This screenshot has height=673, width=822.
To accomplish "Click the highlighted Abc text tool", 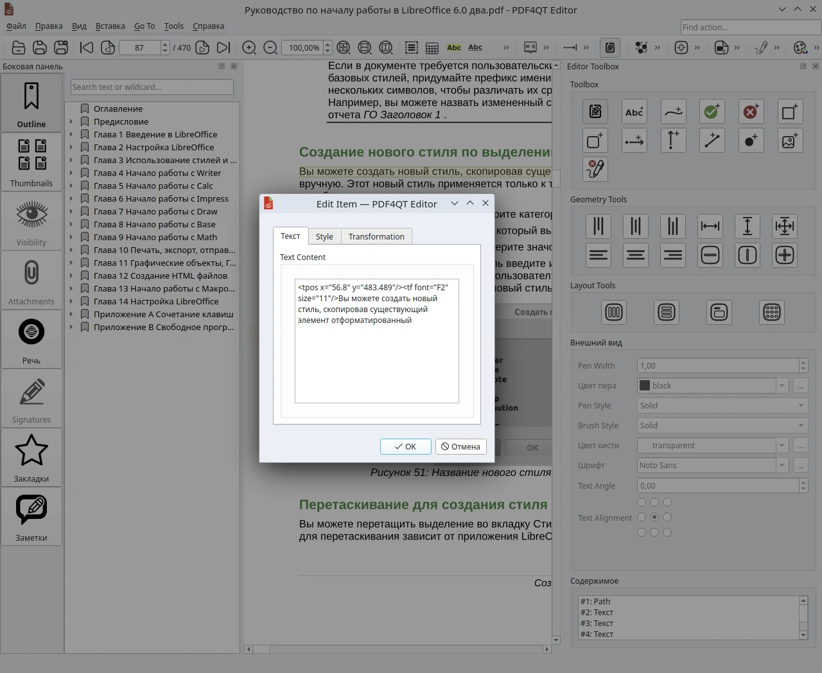I will point(454,48).
